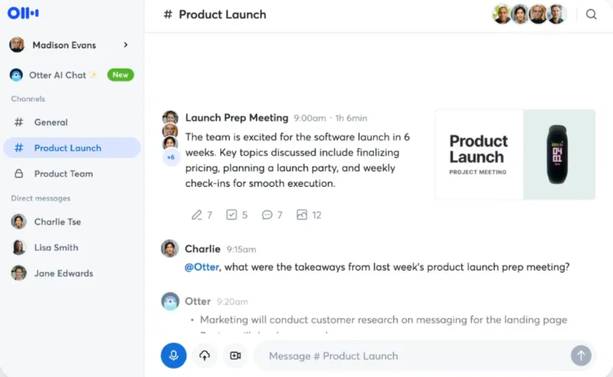
Task: Expand the +6 attendees badge
Action: pyautogui.click(x=171, y=157)
